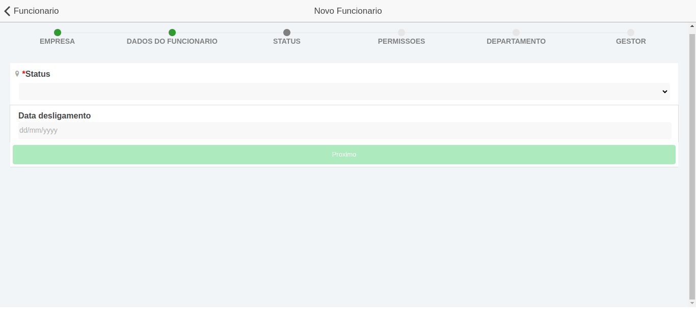The height and width of the screenshot is (329, 696).
Task: Click the back chevron arrow icon
Action: pos(7,11)
